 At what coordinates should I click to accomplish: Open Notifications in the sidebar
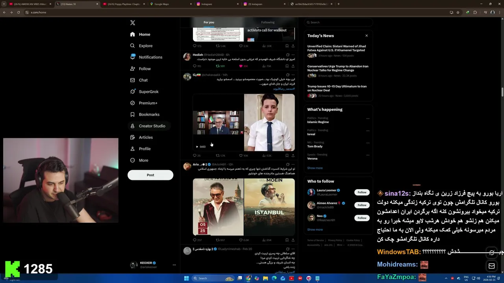click(146, 57)
